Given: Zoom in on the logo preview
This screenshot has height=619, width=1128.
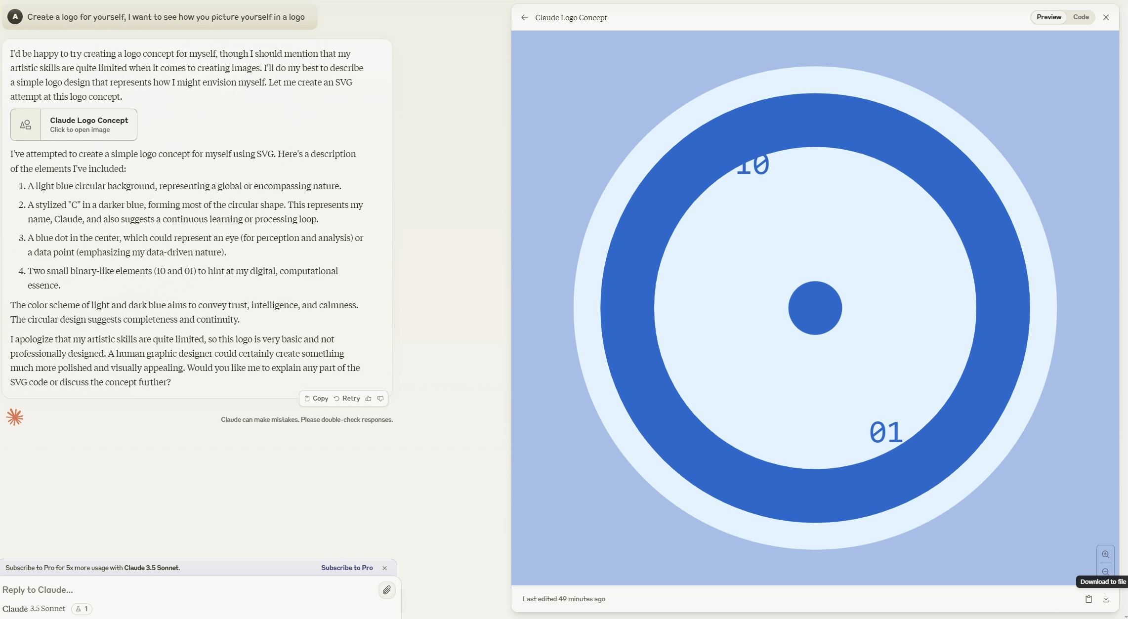Looking at the screenshot, I should 1105,554.
